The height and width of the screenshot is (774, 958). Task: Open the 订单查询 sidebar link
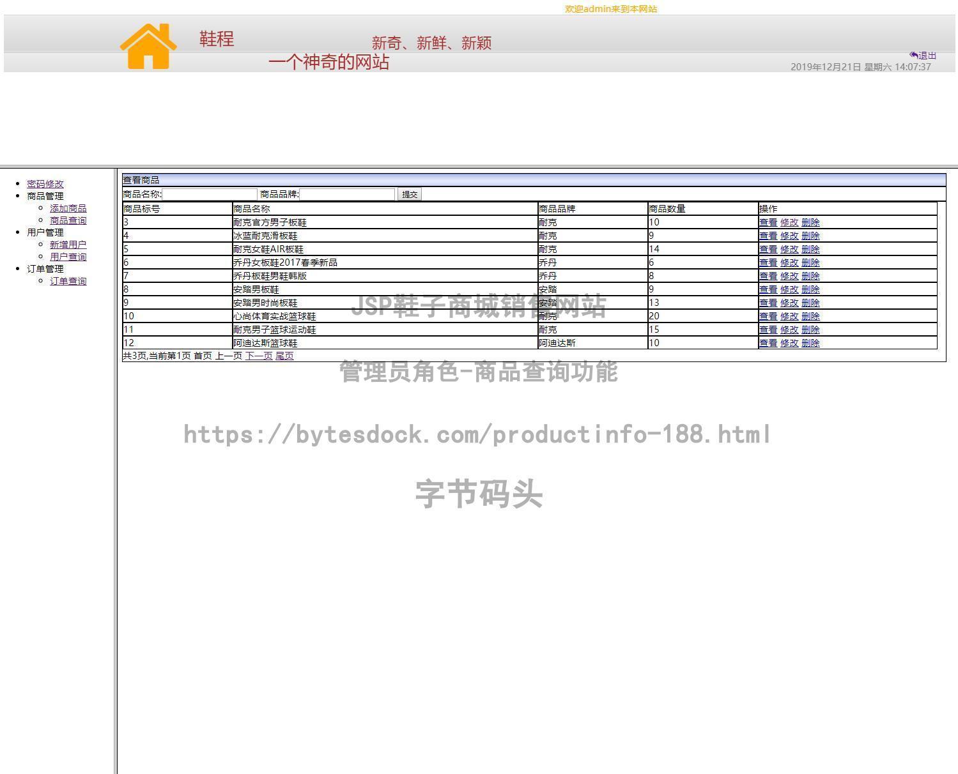pyautogui.click(x=68, y=281)
